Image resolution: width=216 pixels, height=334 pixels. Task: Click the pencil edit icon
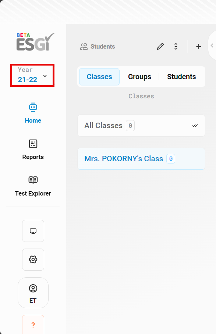(x=160, y=46)
